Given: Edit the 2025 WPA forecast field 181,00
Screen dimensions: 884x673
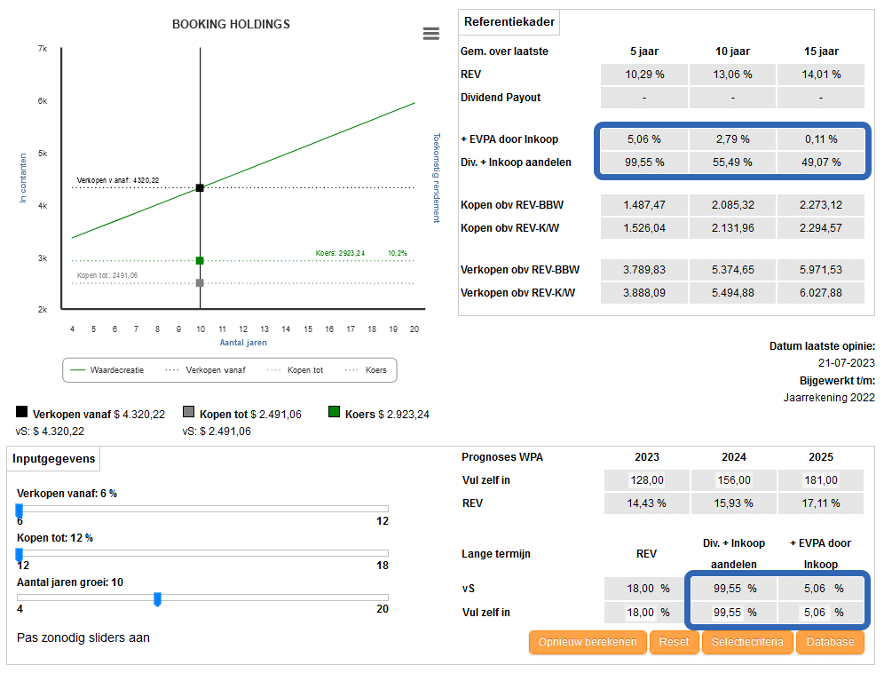Looking at the screenshot, I should coord(821,480).
